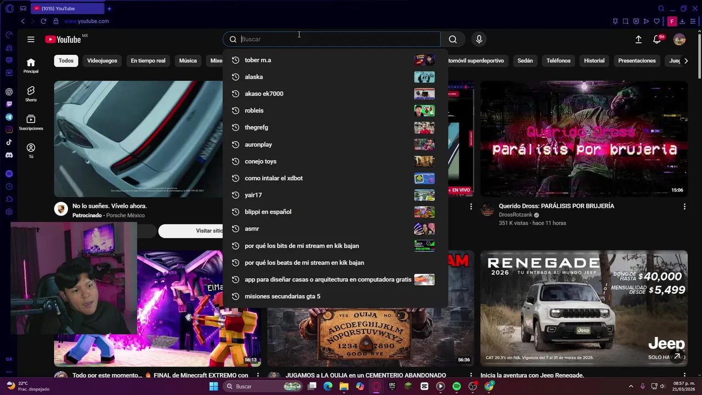This screenshot has height=395, width=702.
Task: Select the Presentaciones filter chip
Action: 637,61
